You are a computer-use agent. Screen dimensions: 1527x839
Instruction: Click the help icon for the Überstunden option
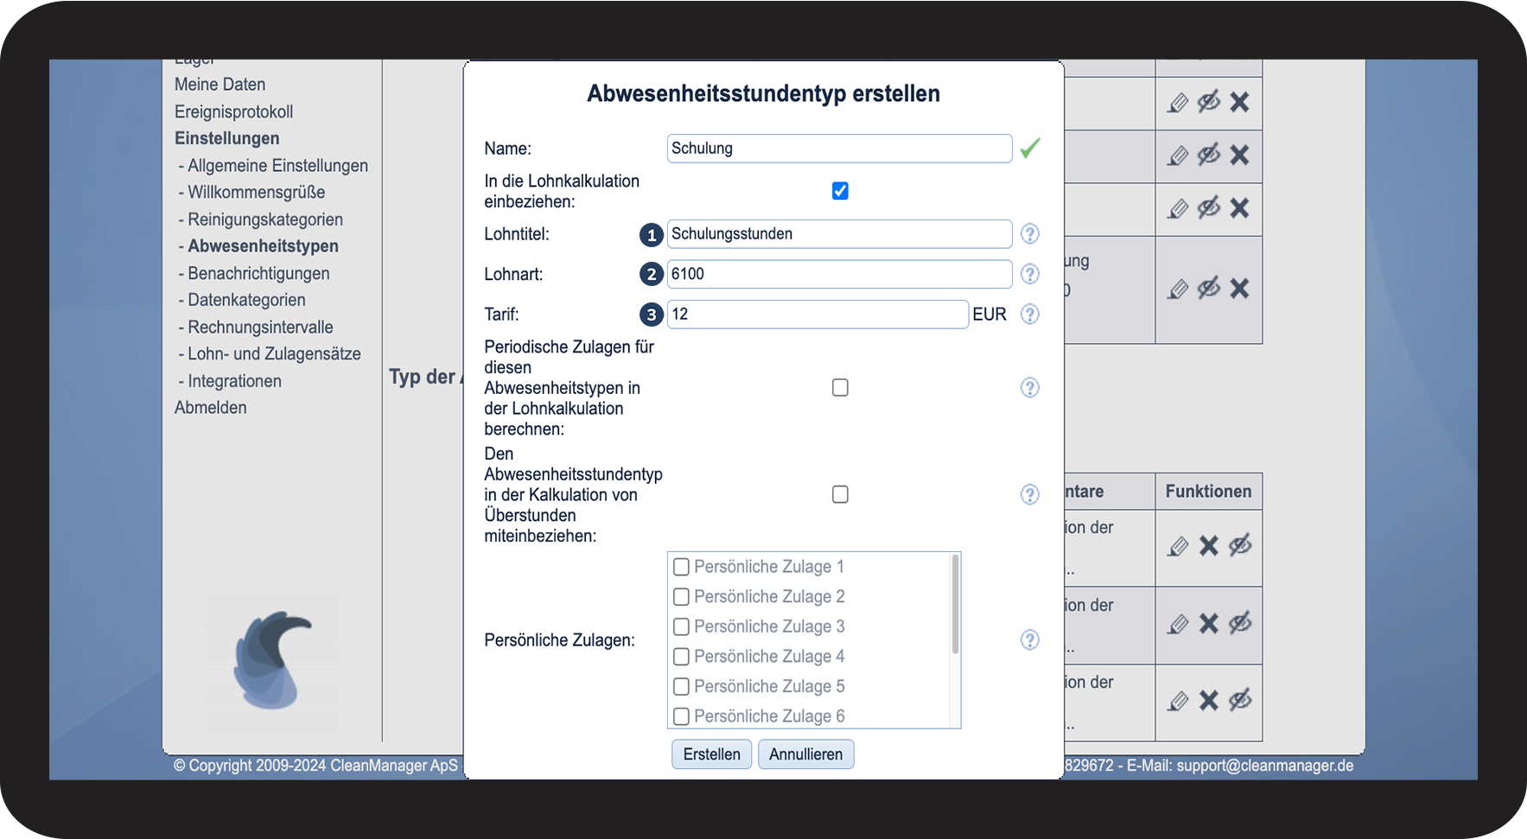1029,494
